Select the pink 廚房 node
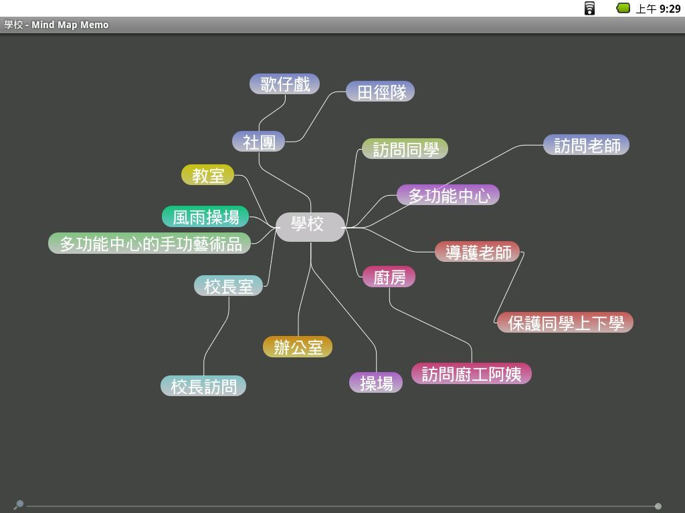The width and height of the screenshot is (685, 513). (389, 277)
